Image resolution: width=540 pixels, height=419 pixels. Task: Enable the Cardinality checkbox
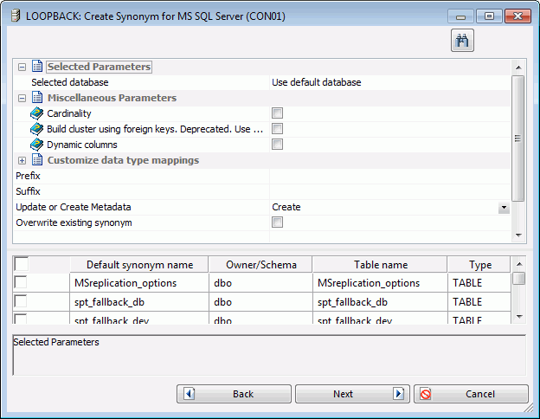click(277, 113)
